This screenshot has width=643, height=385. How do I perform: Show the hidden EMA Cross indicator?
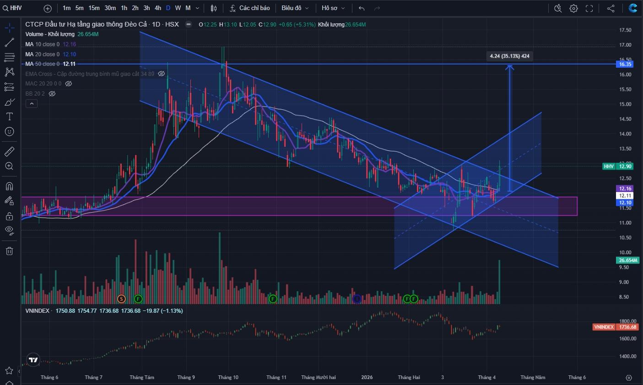162,74
